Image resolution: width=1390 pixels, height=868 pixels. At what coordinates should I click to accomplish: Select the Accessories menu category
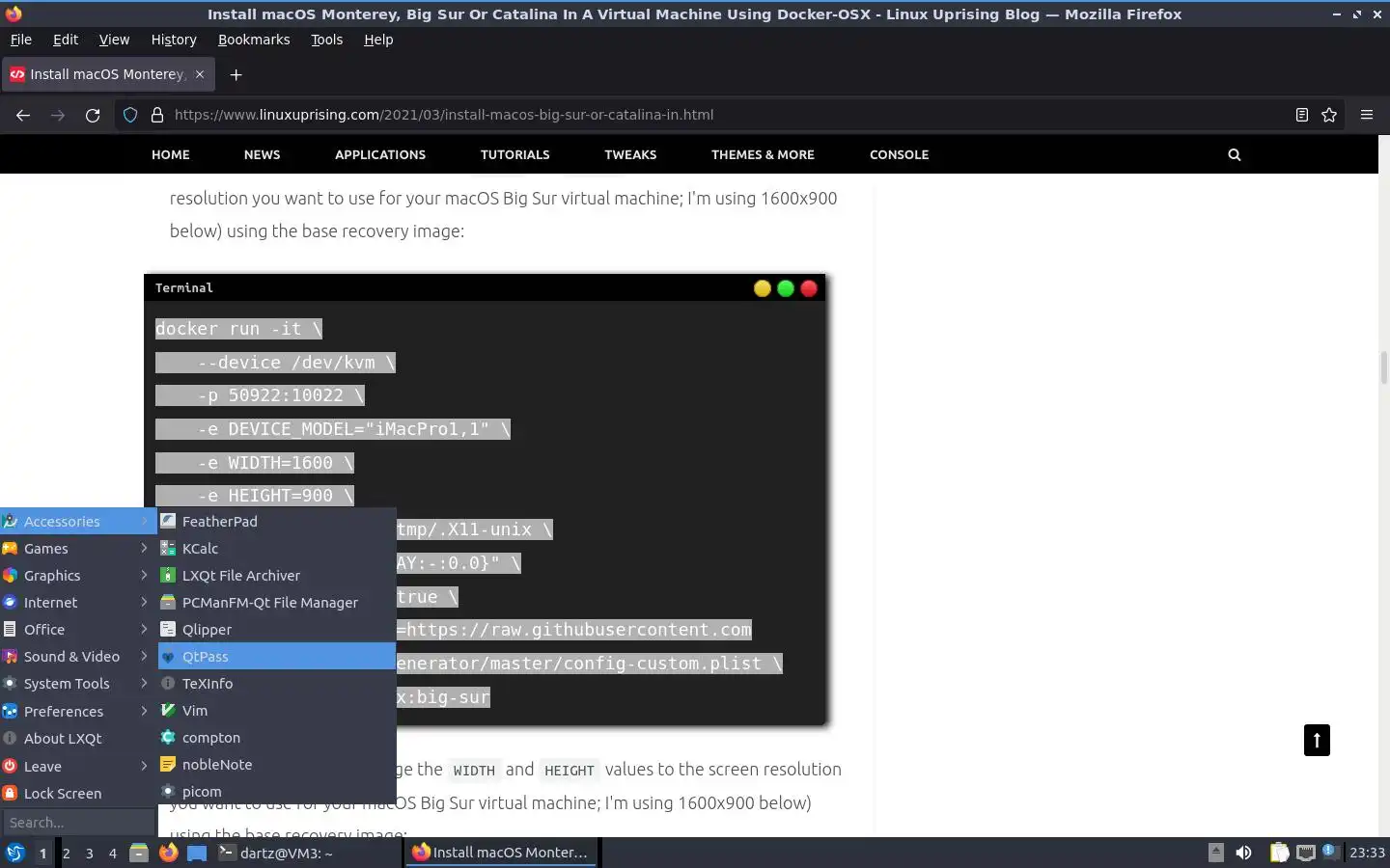tap(77, 521)
